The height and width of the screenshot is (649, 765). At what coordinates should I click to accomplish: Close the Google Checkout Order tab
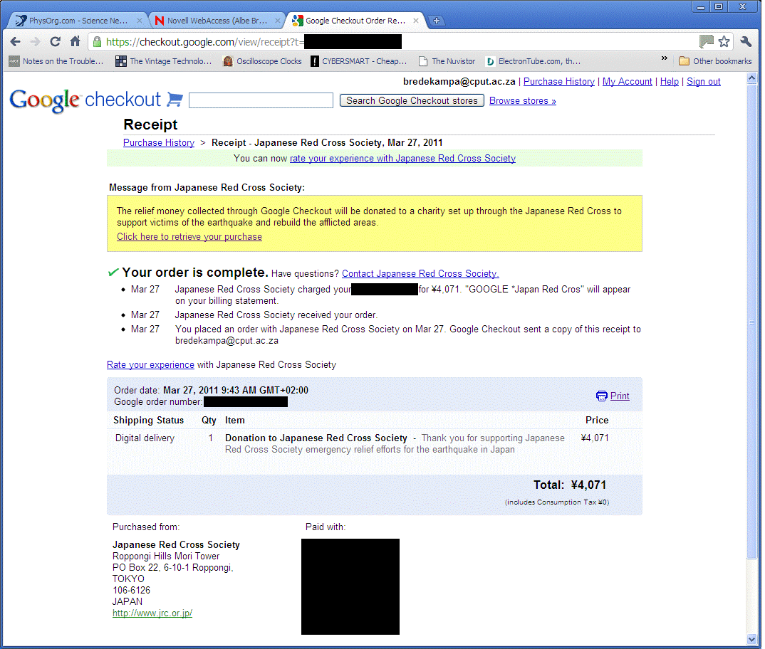[x=416, y=21]
